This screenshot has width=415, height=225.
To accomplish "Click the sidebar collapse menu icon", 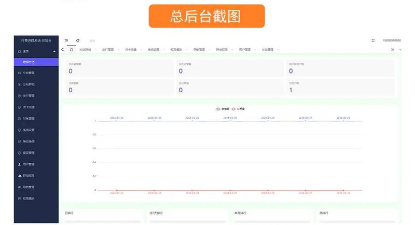I will point(66,40).
